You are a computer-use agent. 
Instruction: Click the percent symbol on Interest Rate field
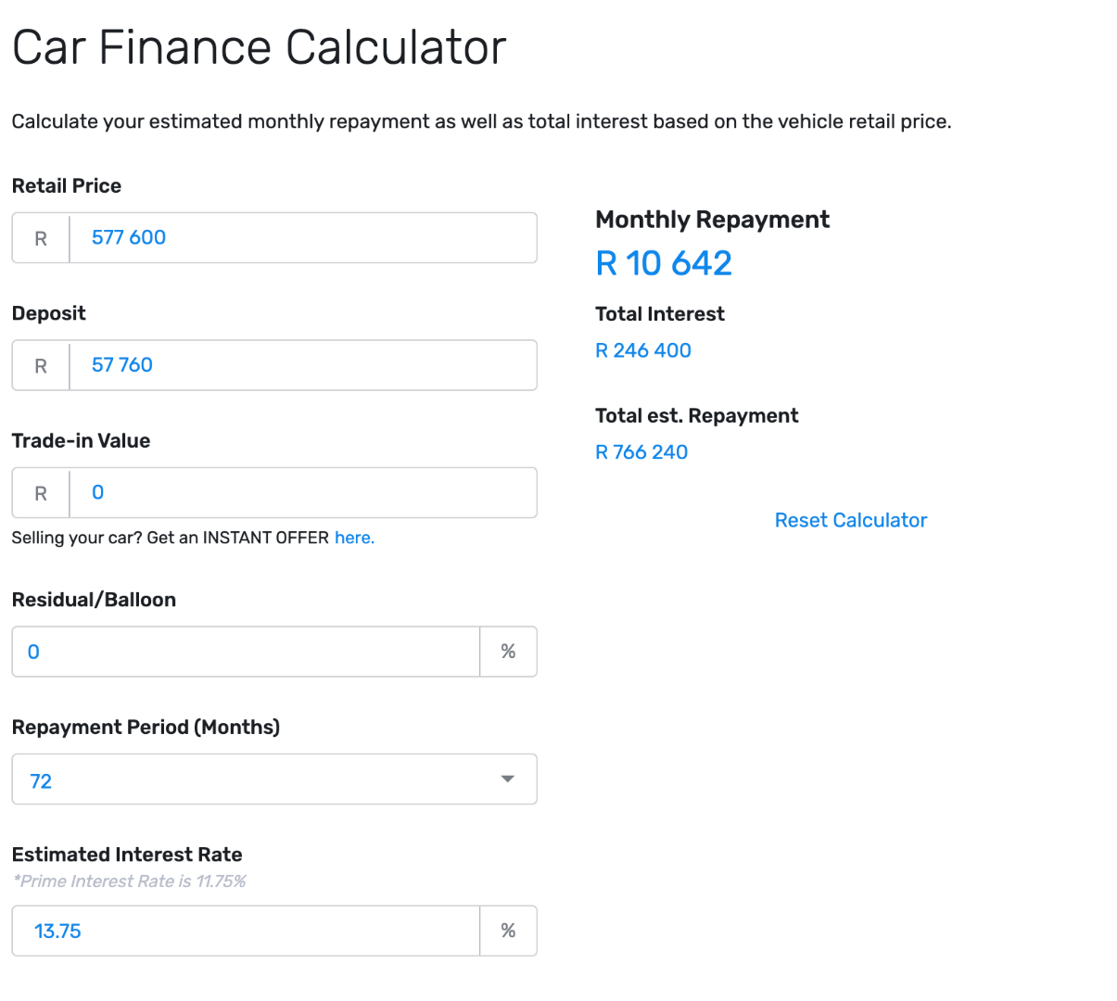508,931
